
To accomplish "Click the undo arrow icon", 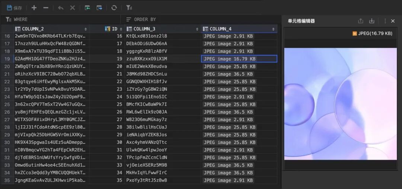I will tap(61, 8).
